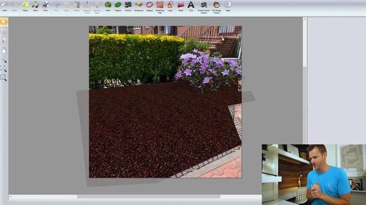Click the Copy toolbar icon

click(66, 6)
